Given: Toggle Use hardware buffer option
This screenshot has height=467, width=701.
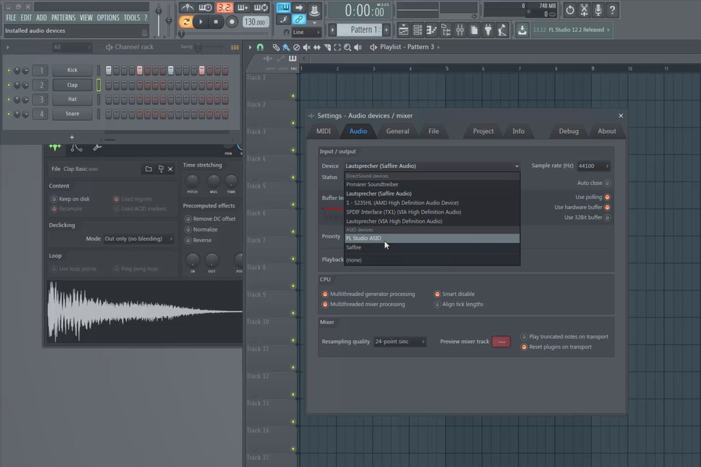Looking at the screenshot, I should point(607,207).
